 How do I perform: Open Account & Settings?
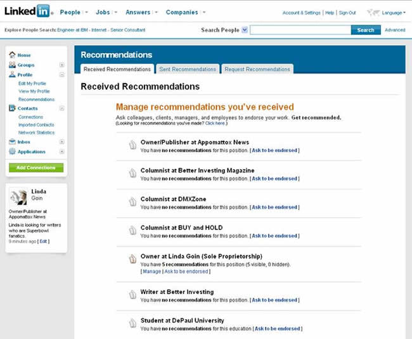301,13
